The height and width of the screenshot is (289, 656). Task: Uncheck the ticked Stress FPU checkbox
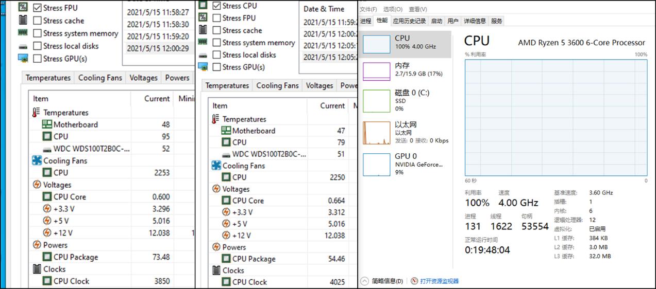(37, 8)
